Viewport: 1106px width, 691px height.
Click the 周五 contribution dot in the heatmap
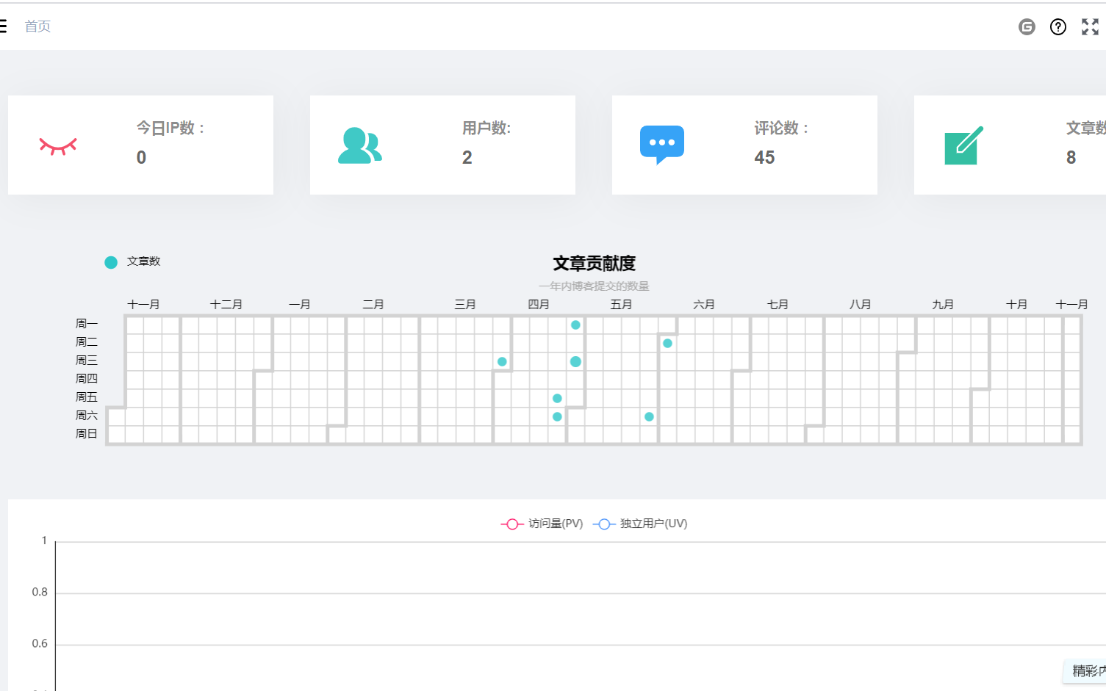557,398
